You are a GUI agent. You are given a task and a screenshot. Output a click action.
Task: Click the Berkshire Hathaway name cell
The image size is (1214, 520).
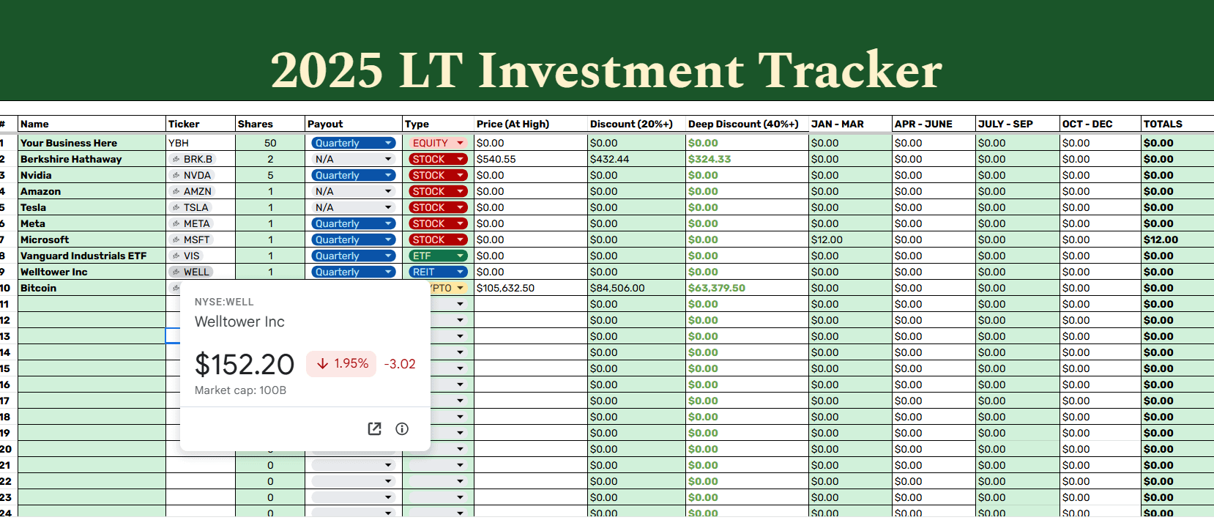(92, 159)
